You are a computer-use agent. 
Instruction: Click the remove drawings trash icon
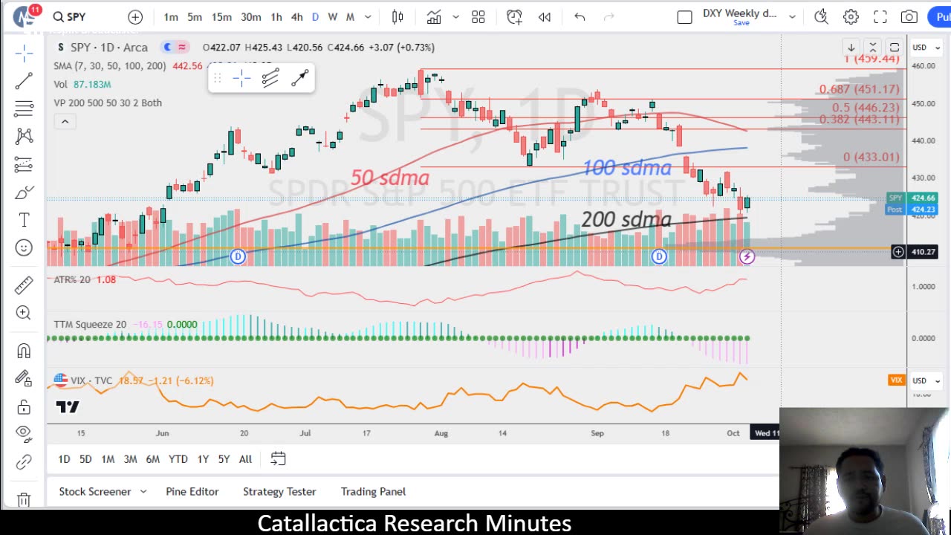(24, 499)
